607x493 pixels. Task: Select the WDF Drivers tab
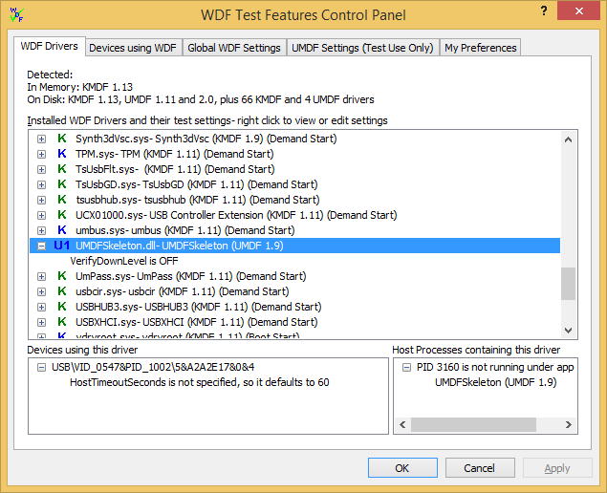point(49,47)
